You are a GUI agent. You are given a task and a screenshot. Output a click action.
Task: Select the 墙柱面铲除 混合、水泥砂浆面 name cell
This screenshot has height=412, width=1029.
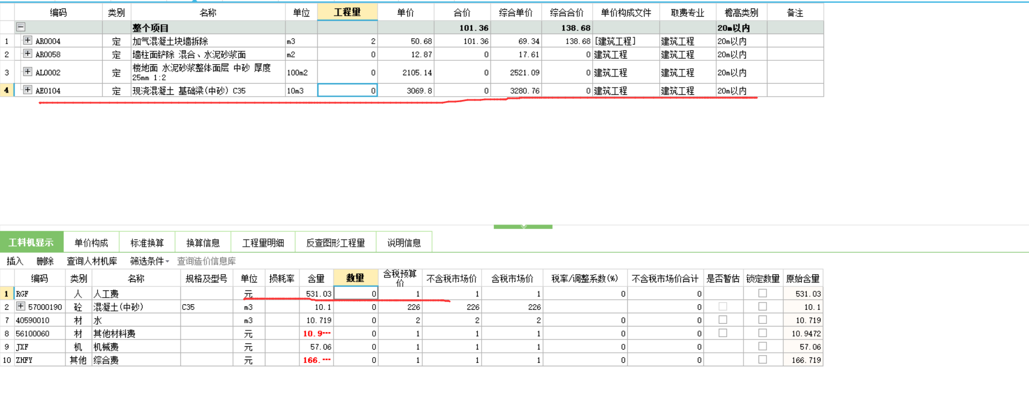pyautogui.click(x=208, y=54)
